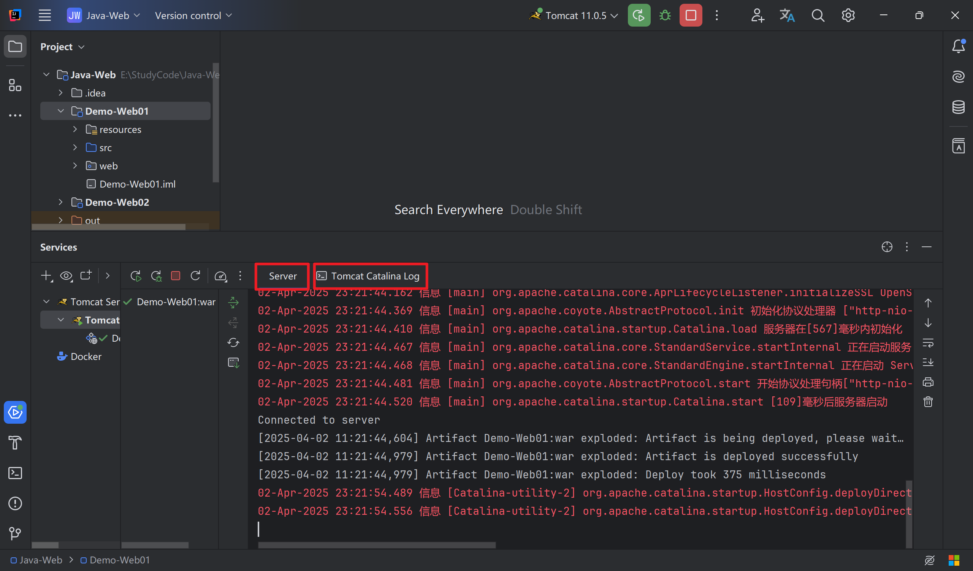The height and width of the screenshot is (571, 973).
Task: Click Deploy All arrow icon
Action: (x=233, y=303)
